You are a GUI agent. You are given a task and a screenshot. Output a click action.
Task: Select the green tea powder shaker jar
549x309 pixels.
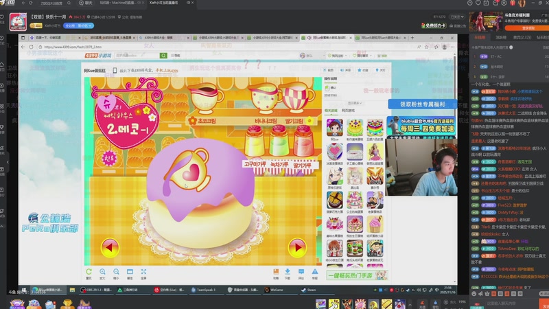coord(279,141)
